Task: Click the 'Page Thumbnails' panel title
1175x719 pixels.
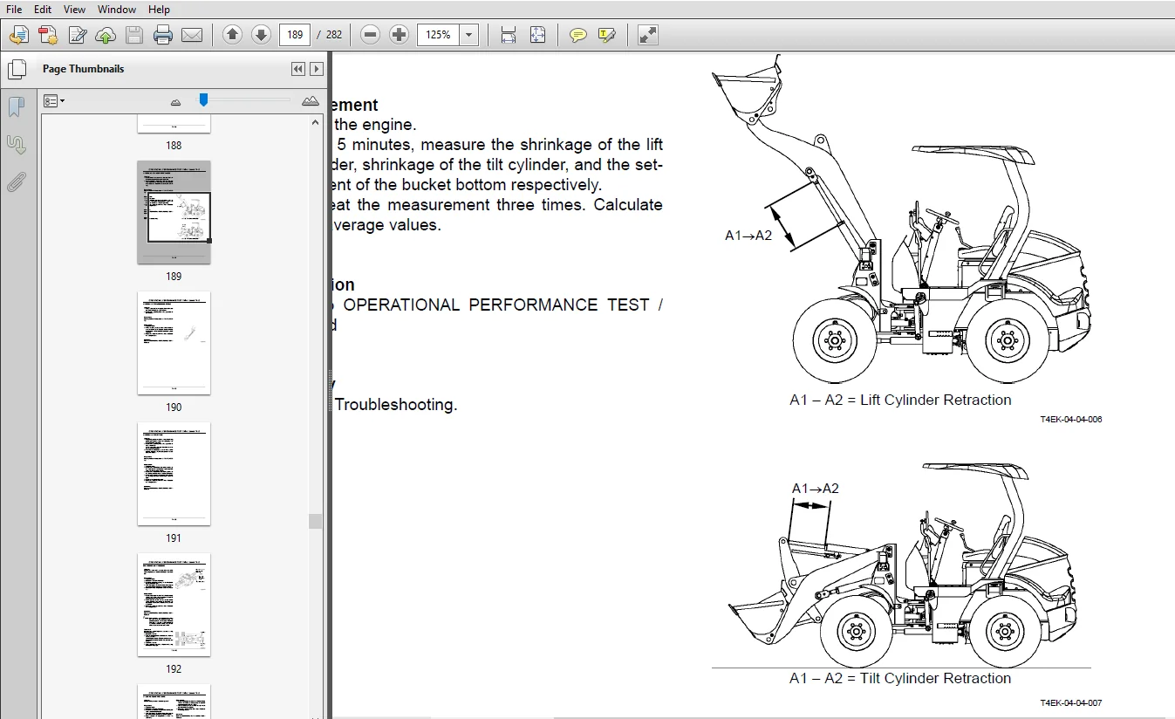Action: [83, 69]
